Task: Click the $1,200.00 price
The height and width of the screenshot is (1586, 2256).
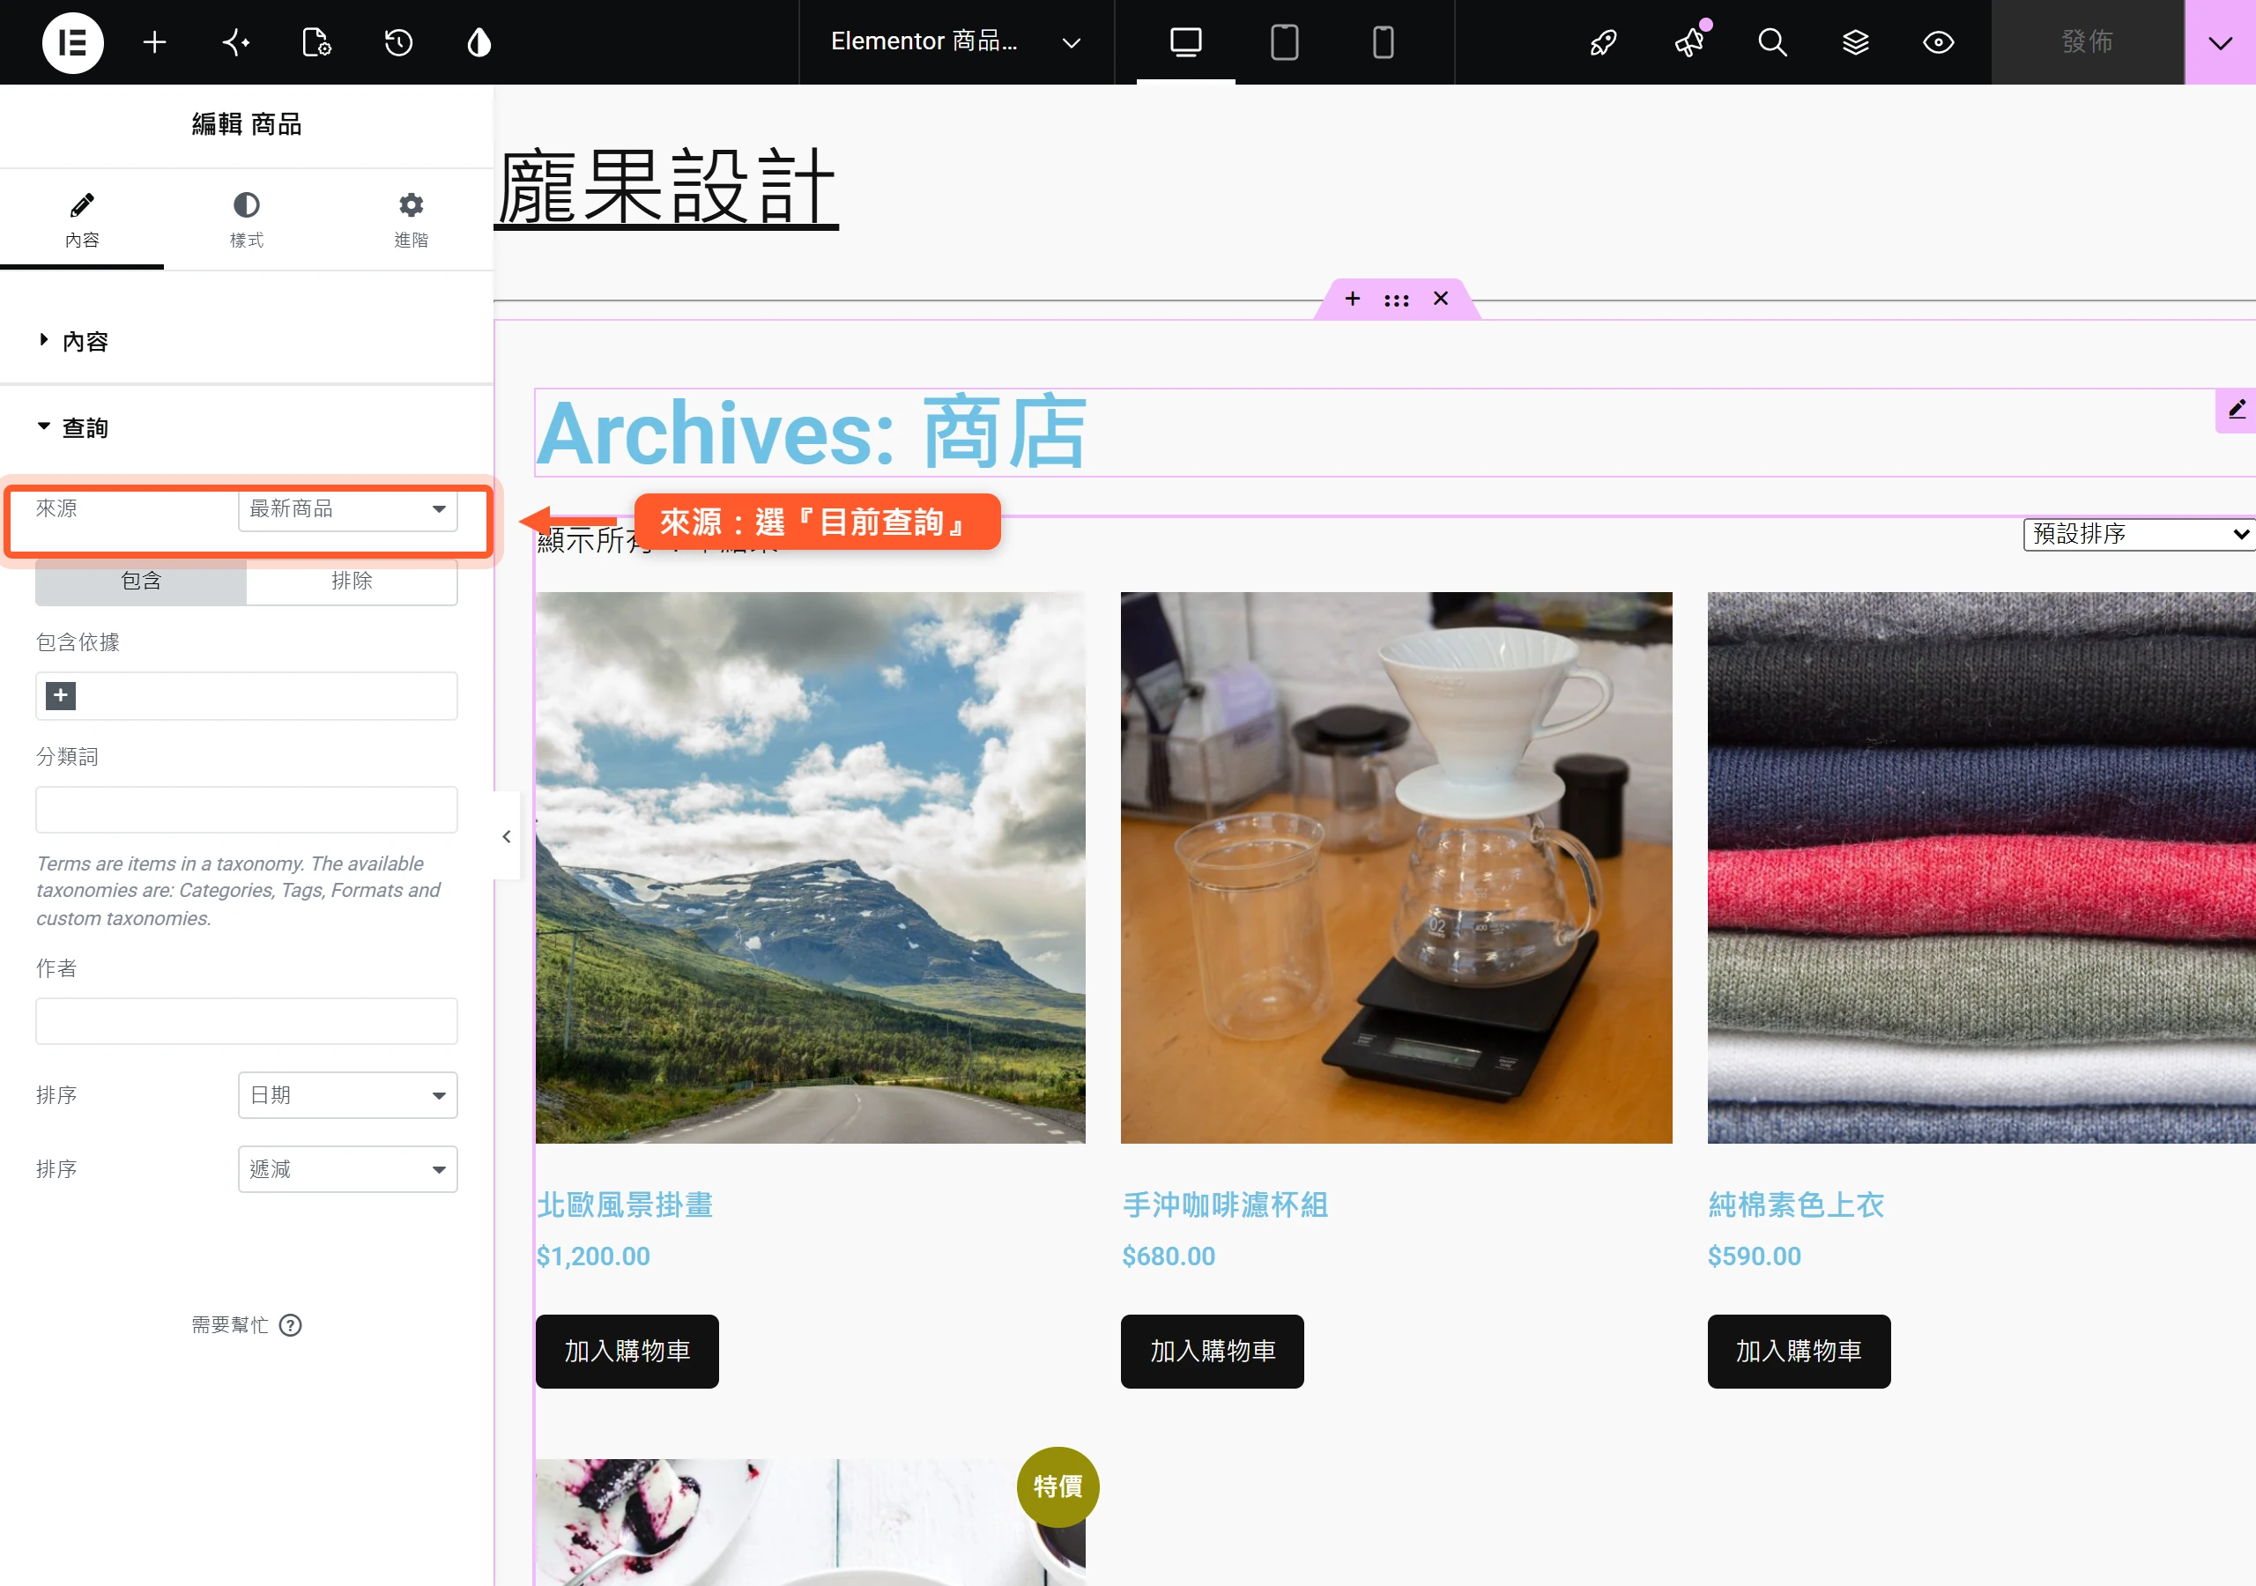Action: pos(593,1256)
